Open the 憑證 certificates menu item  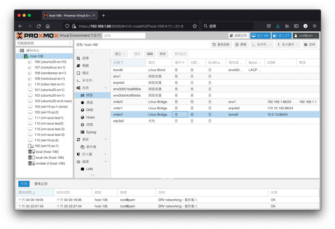92,102
